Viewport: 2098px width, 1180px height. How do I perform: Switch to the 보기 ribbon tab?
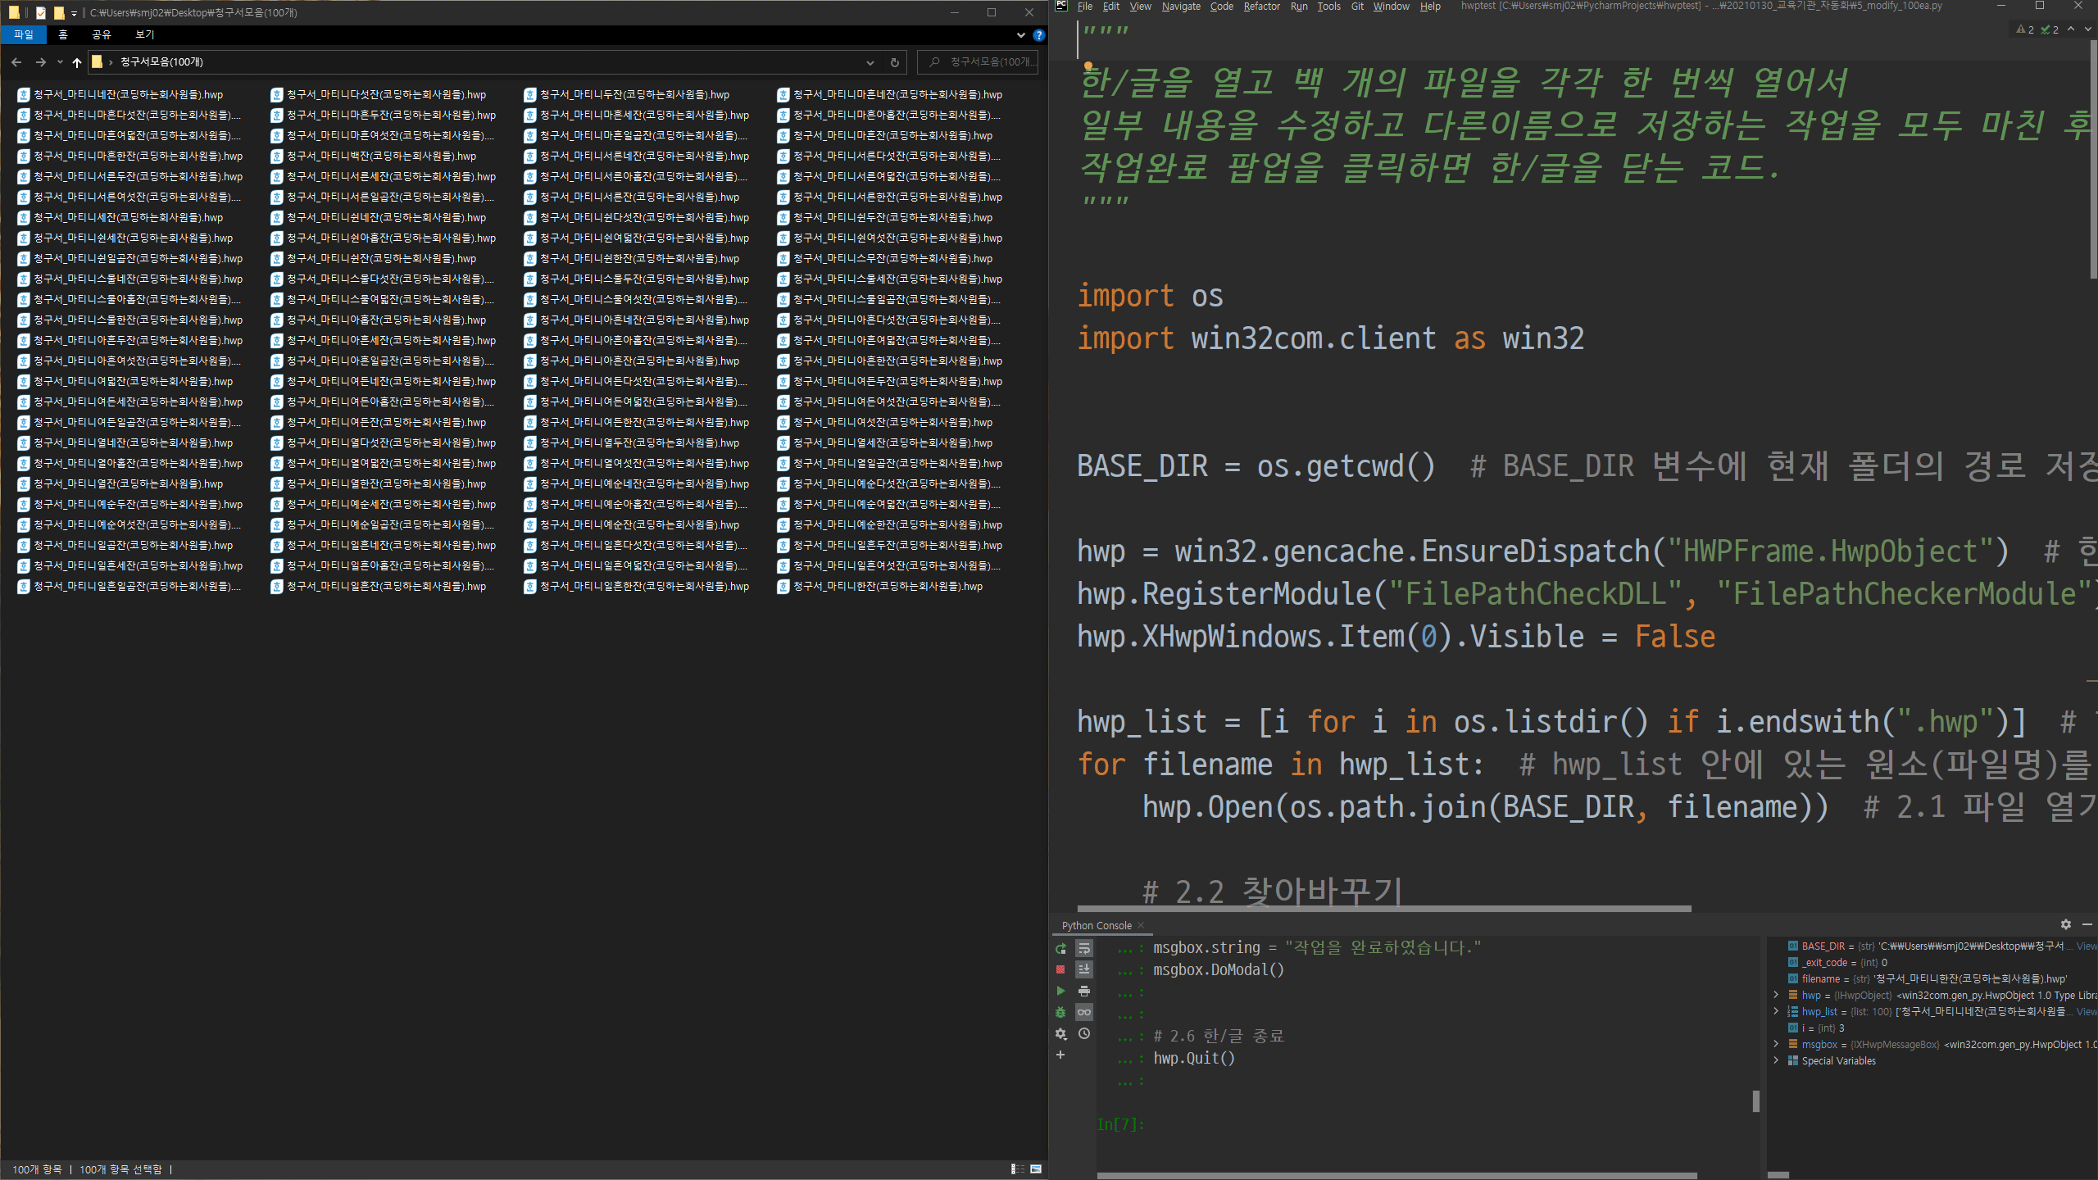(144, 34)
